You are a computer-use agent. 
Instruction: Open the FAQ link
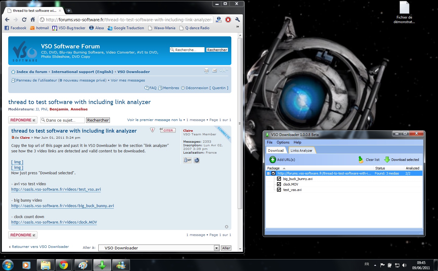(150, 88)
